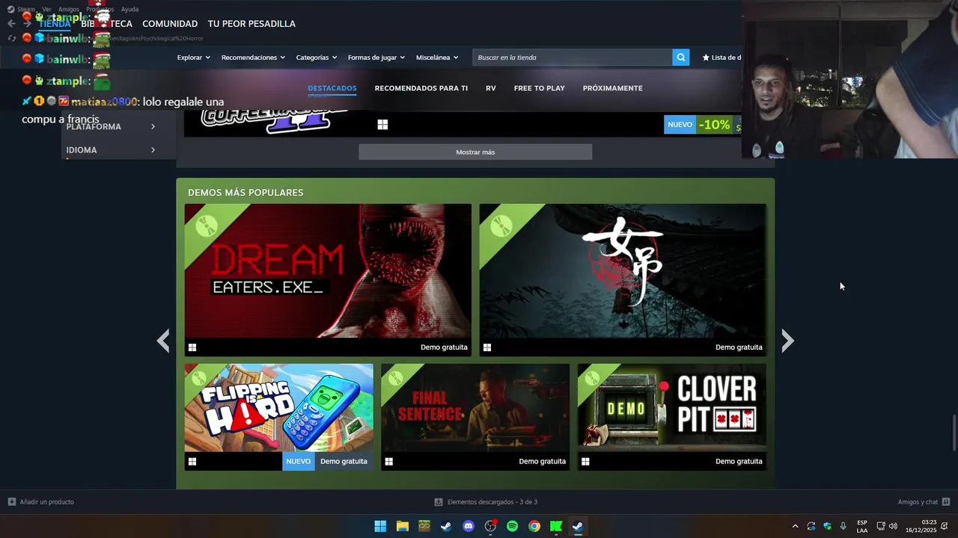The height and width of the screenshot is (538, 958).
Task: Click the page vertical scrollbar thumb
Action: (x=954, y=432)
